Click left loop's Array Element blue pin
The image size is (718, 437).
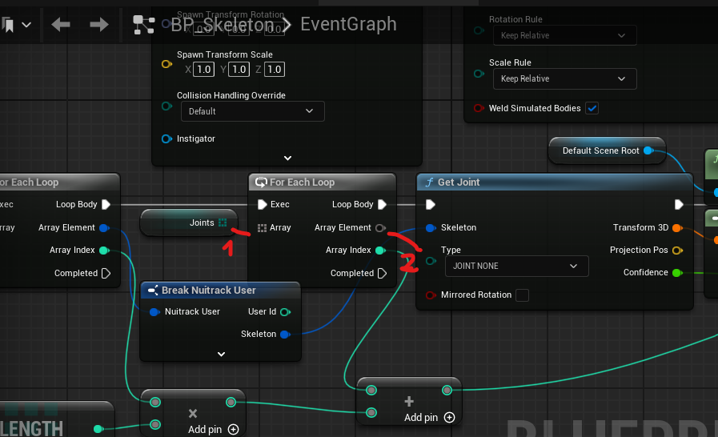click(x=104, y=227)
